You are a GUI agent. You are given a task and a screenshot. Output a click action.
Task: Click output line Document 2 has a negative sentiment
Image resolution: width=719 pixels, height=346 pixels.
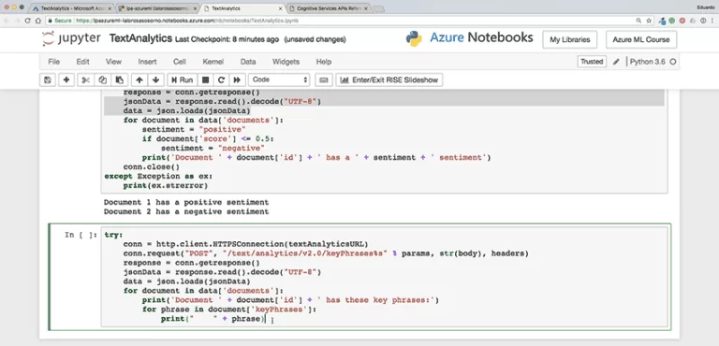(x=186, y=211)
